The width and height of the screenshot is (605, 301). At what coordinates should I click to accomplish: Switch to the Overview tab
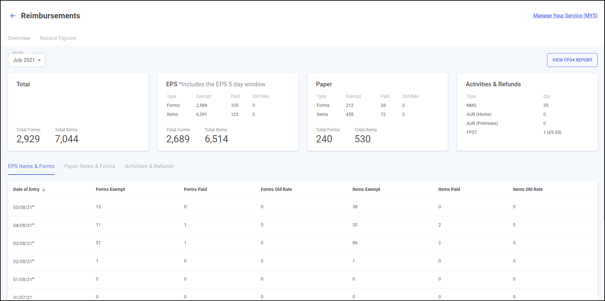[x=19, y=38]
